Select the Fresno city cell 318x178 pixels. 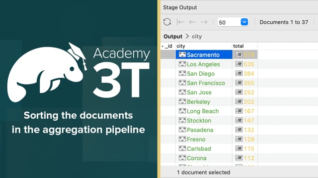204,139
